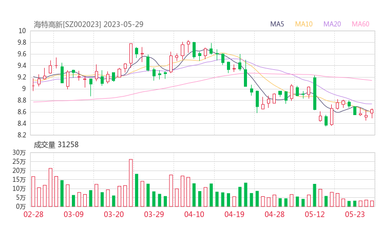This screenshot has width=380, height=226.
Task: Click the 成交量 31258 volume label
Action: (56, 145)
